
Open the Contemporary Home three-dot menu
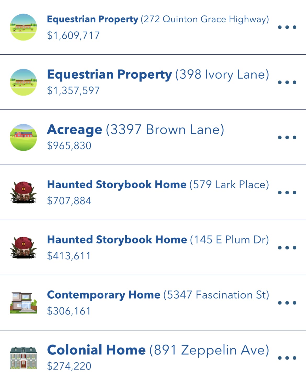click(287, 303)
